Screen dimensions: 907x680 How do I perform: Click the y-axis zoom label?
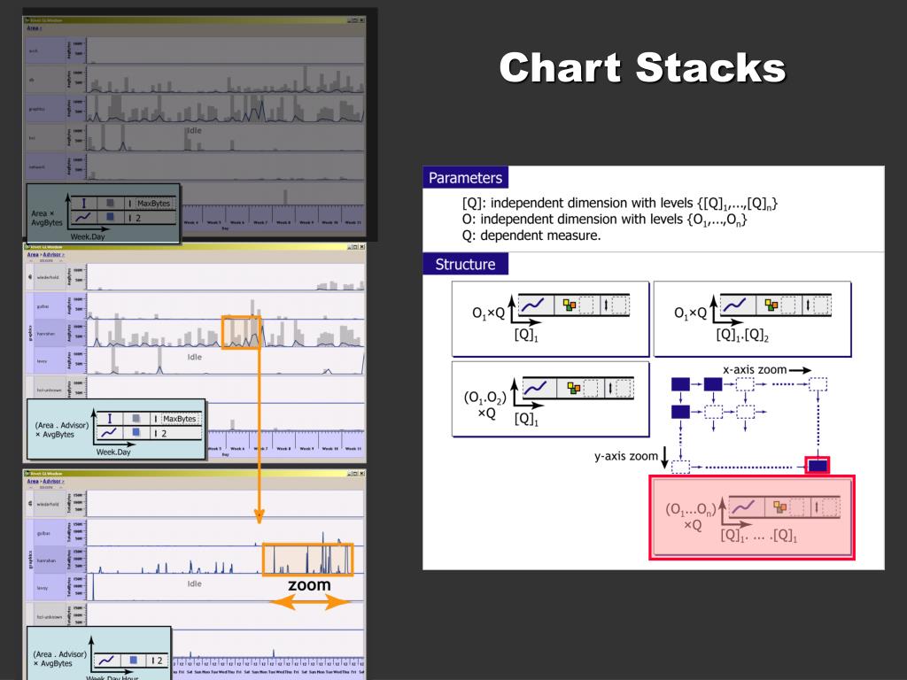click(x=626, y=456)
